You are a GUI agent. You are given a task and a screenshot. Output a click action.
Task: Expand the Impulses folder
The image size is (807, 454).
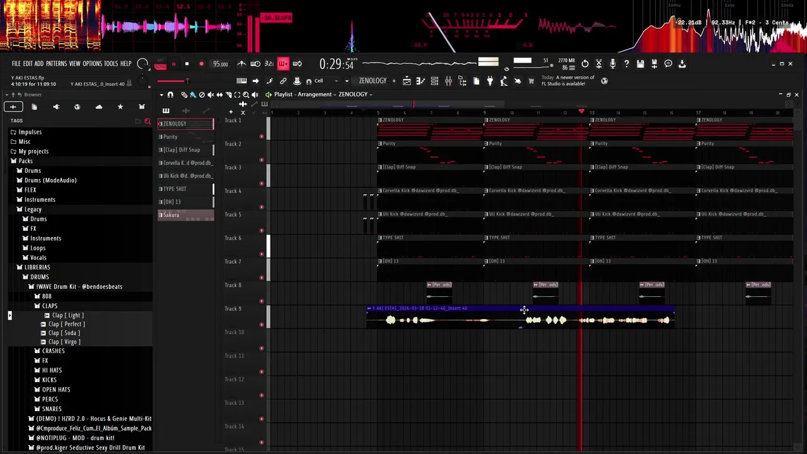(x=30, y=132)
